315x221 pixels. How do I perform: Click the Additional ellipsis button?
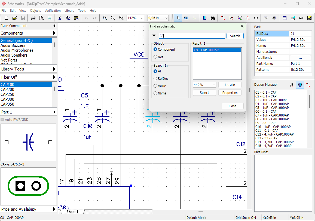pos(300,58)
